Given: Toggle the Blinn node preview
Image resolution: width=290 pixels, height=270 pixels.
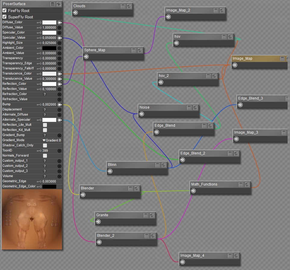Looking at the screenshot, I should tap(164, 165).
